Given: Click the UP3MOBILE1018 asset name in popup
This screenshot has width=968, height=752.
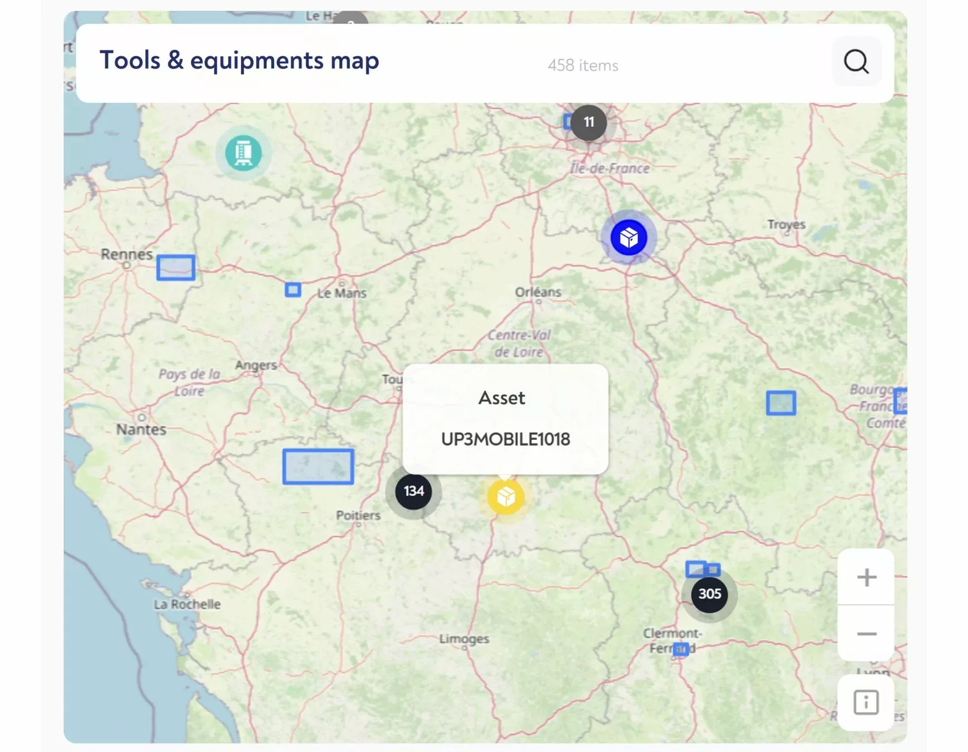Looking at the screenshot, I should point(505,439).
